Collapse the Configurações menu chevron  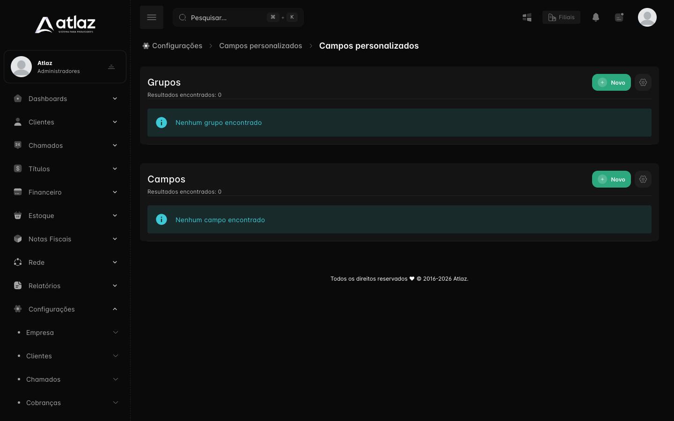point(115,309)
